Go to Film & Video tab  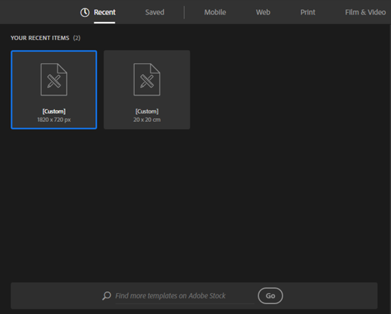point(366,12)
